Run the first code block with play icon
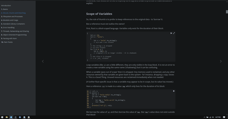The height and width of the screenshot is (119, 228). pyautogui.click(x=171, y=33)
